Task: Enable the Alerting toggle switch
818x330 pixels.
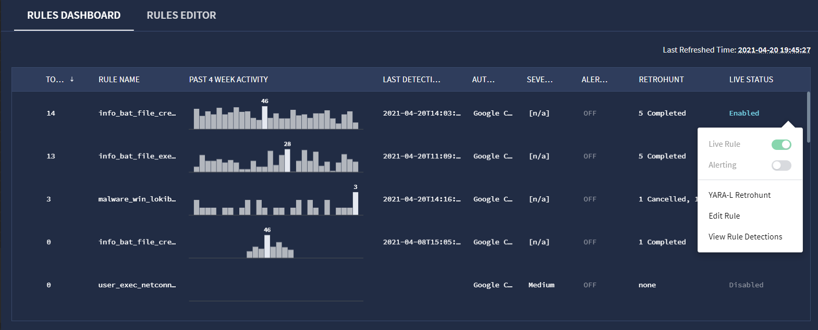Action: coord(781,166)
